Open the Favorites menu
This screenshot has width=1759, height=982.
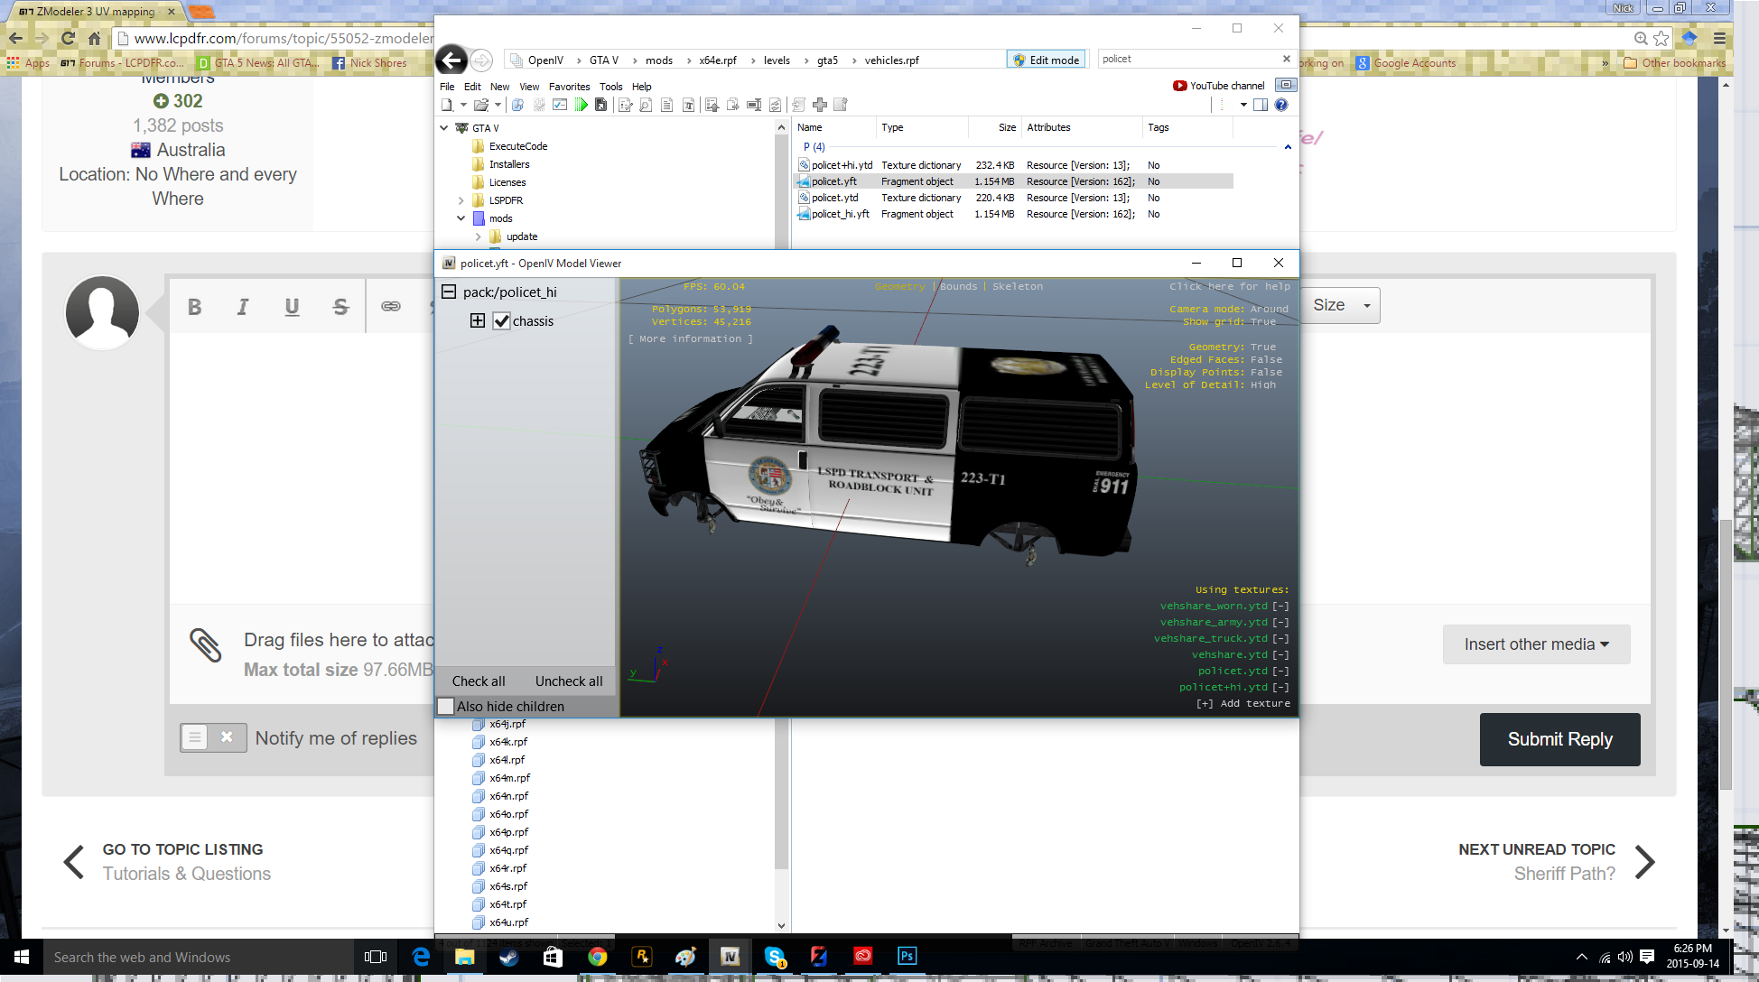tap(569, 87)
